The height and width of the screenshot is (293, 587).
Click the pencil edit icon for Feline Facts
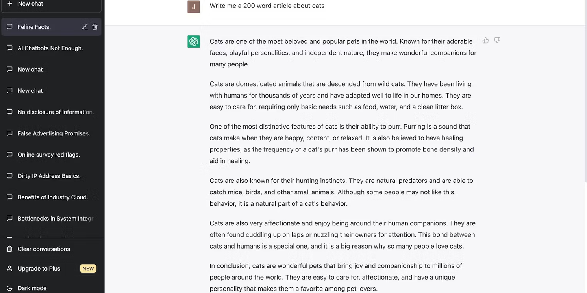tap(85, 27)
